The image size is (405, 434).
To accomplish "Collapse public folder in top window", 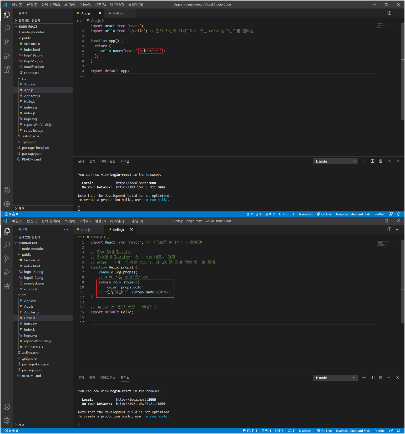I will pos(43,38).
